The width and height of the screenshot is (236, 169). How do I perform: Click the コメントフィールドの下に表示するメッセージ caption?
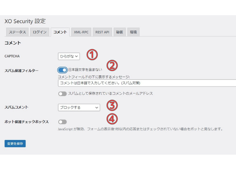pyautogui.click(x=94, y=77)
